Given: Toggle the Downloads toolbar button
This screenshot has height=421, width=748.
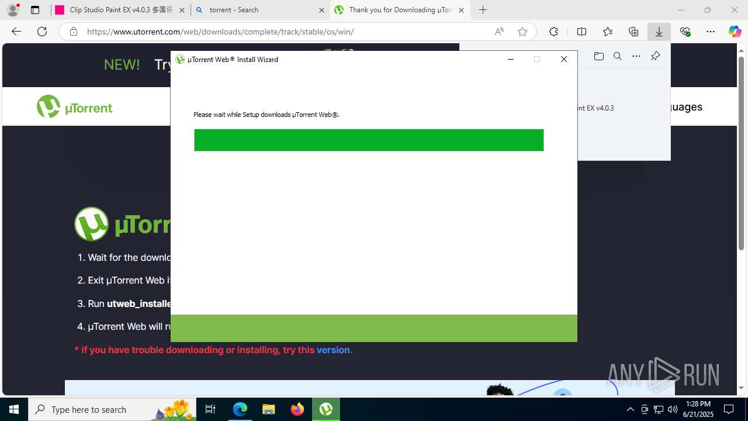Looking at the screenshot, I should (659, 32).
